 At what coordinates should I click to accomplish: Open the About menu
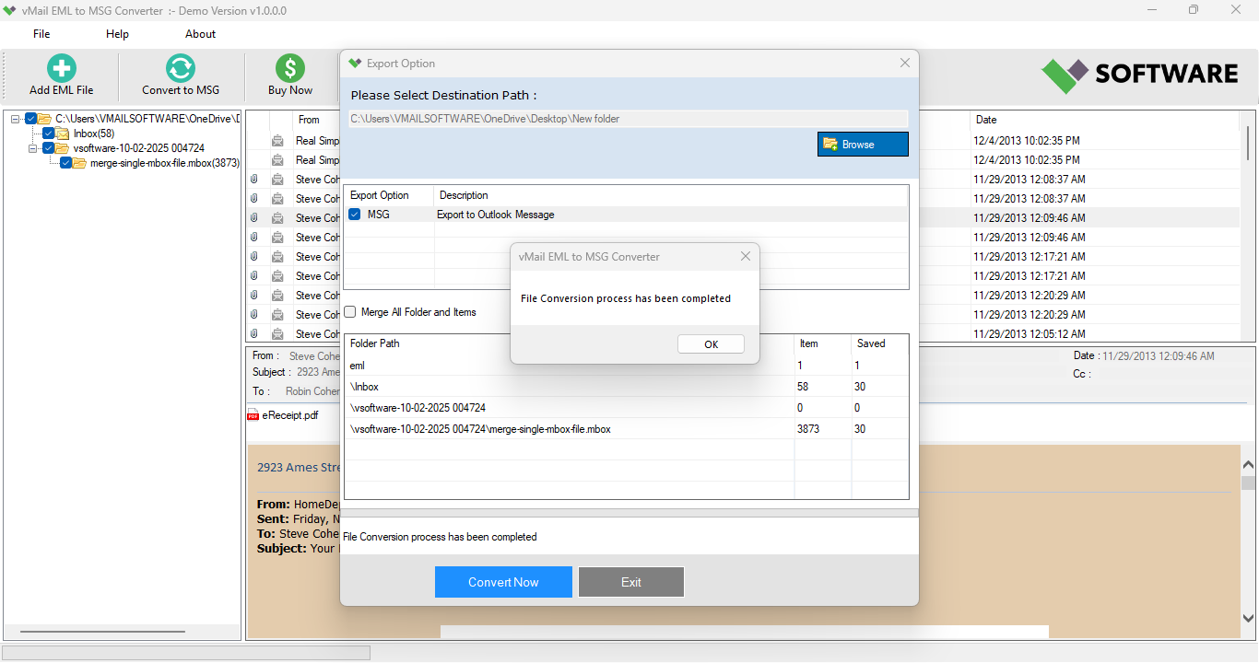tap(200, 33)
